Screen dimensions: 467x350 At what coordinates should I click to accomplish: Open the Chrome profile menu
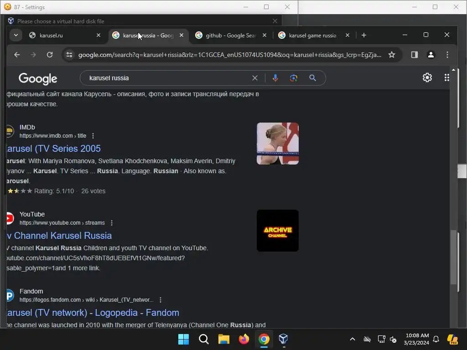[431, 55]
